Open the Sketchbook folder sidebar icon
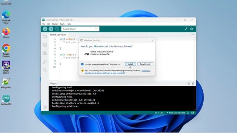Viewport: 237px width, 133px height. [x=45, y=36]
